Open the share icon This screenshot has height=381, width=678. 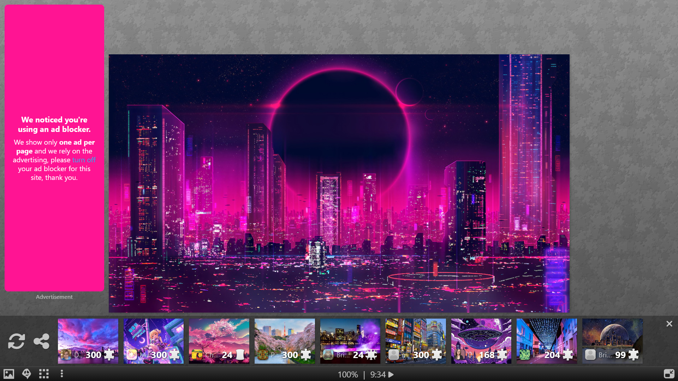[41, 341]
